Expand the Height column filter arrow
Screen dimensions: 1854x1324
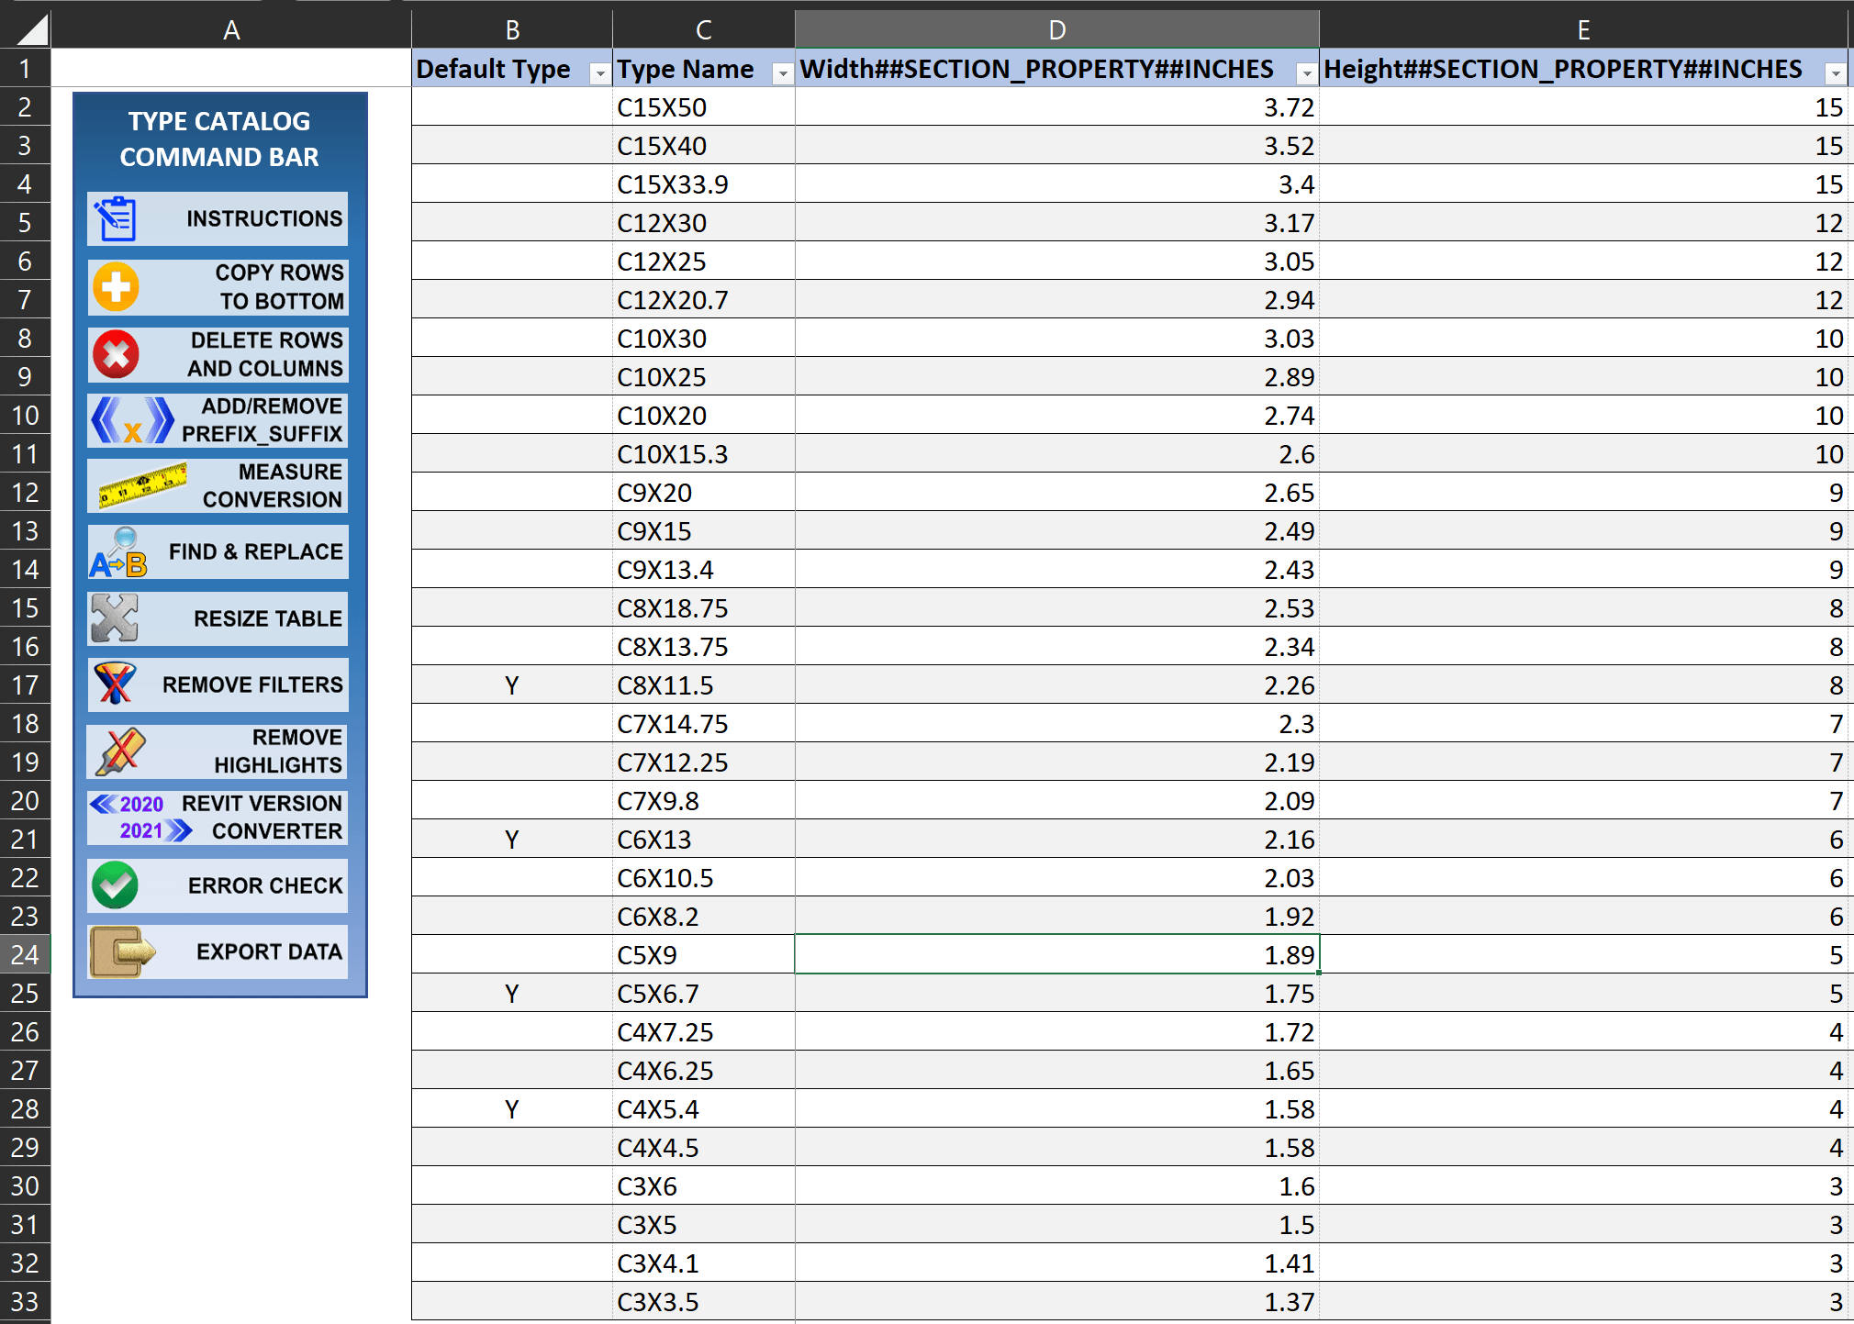(x=1835, y=73)
